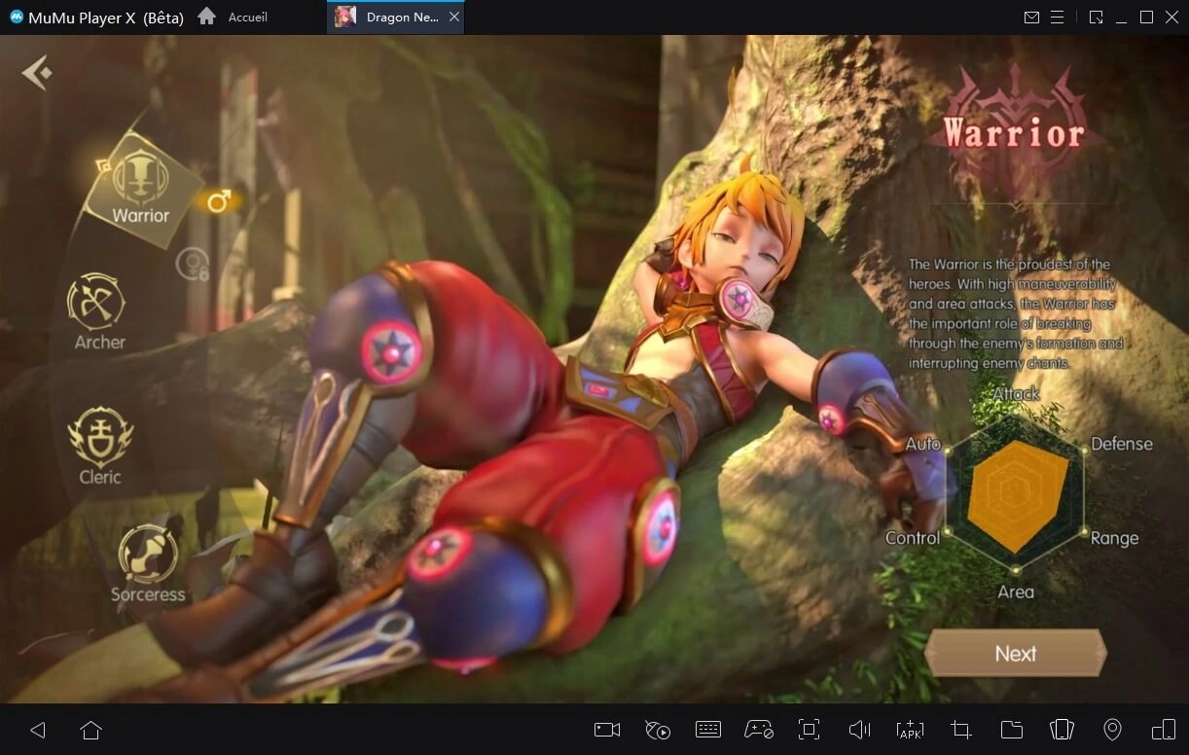
Task: Open the MuMu Player hamburger menu
Action: click(1057, 17)
